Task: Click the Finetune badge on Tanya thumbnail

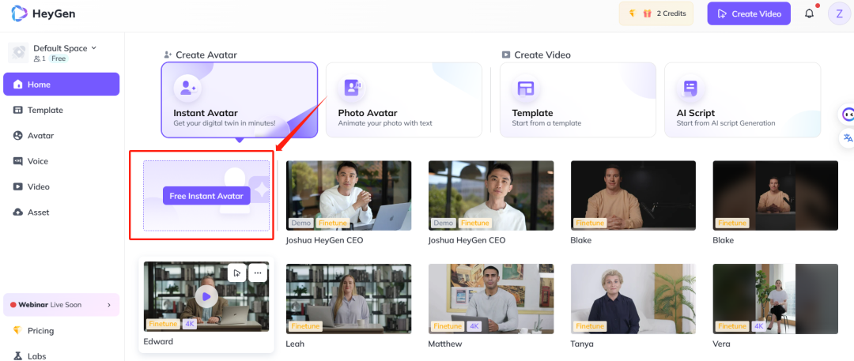Action: (590, 326)
